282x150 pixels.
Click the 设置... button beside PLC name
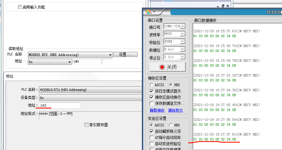point(125,54)
